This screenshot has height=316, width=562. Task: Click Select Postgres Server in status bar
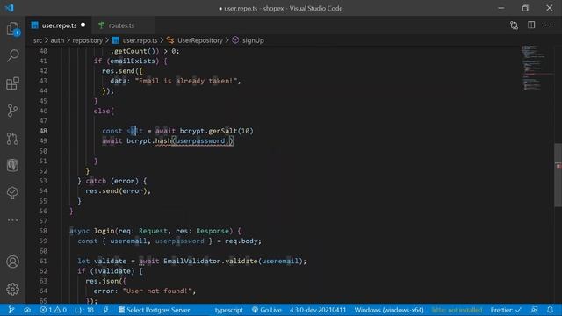(154, 310)
